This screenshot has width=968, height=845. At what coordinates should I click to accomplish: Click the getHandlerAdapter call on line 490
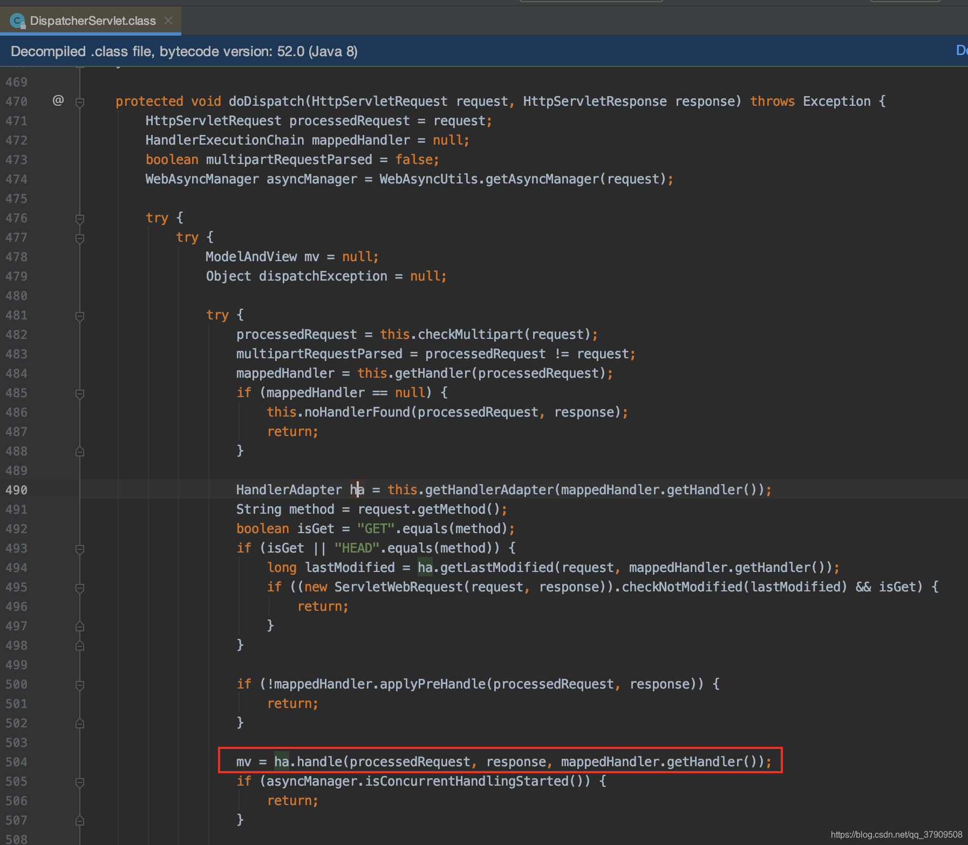click(489, 490)
